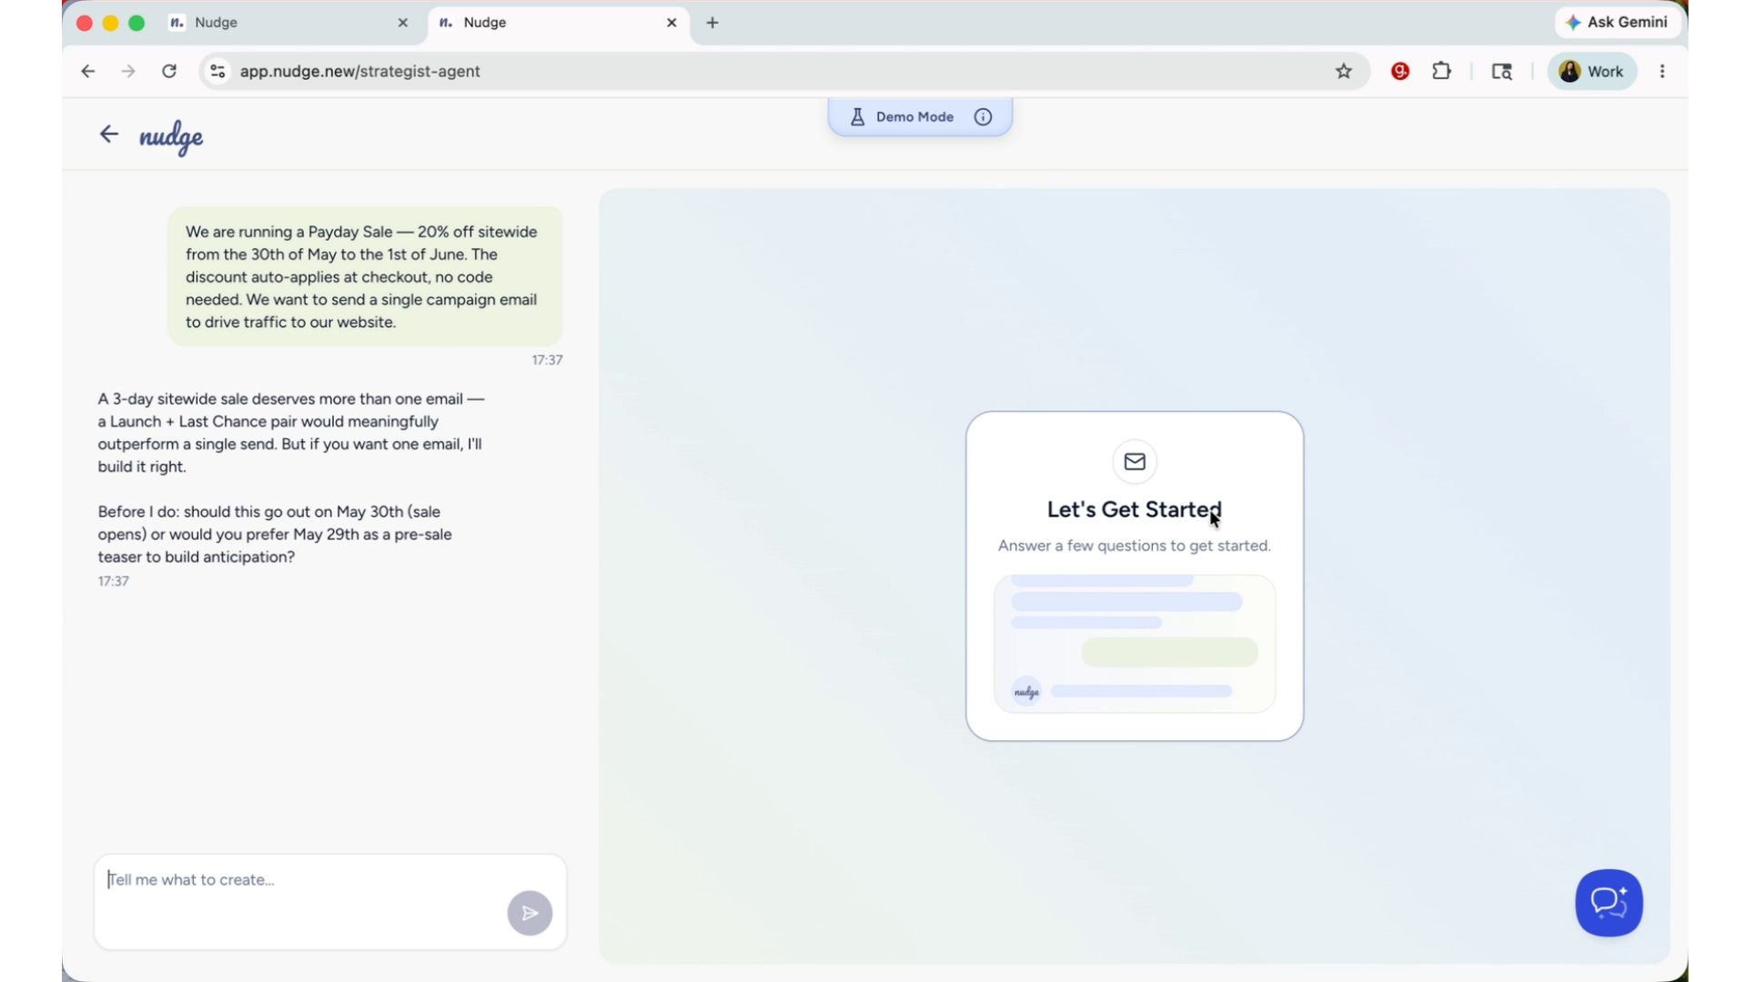Open the Work profile button
Screen dimensions: 1747x982
click(x=1592, y=71)
